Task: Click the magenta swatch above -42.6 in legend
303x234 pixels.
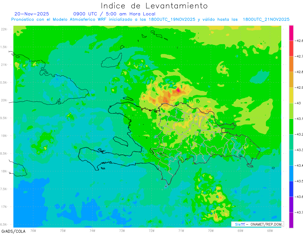Action: tap(291, 33)
